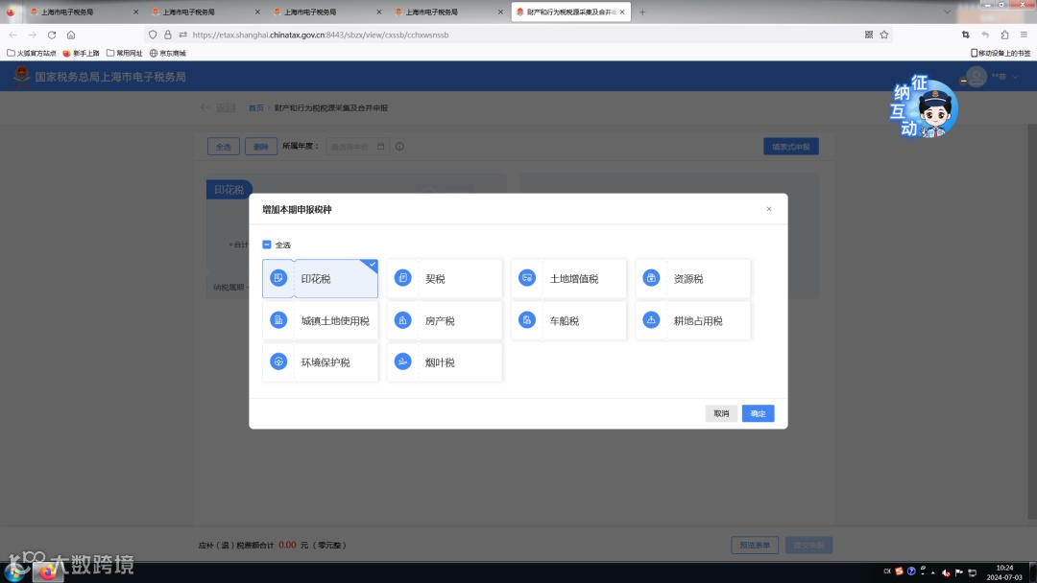1037x583 pixels.
Task: Open the 新手上路 bookmark
Action: 81,53
